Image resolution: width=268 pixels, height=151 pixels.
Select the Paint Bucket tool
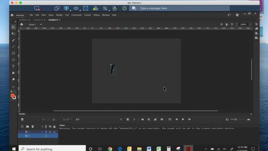13,73
